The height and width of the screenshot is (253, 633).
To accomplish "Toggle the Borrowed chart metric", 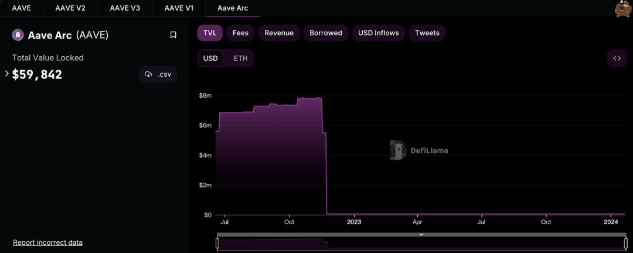I will 326,33.
